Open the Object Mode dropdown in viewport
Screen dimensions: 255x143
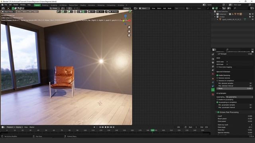pyautogui.click(x=8, y=12)
